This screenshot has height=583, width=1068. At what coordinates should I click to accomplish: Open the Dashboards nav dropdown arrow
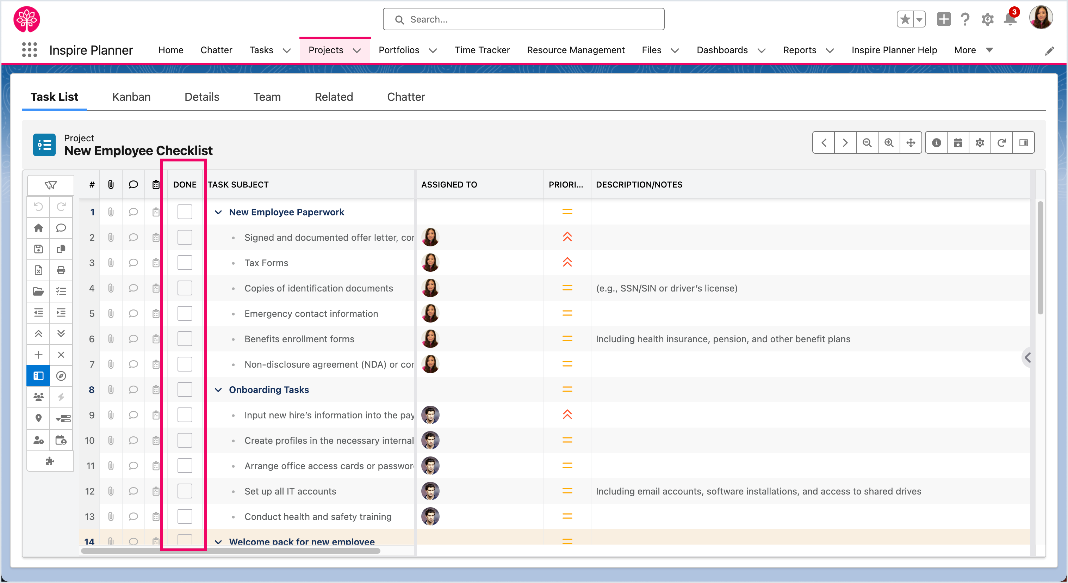(762, 51)
